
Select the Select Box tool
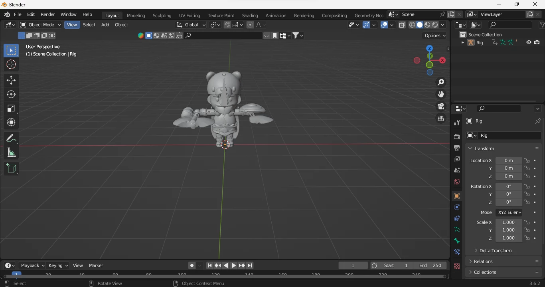point(11,50)
